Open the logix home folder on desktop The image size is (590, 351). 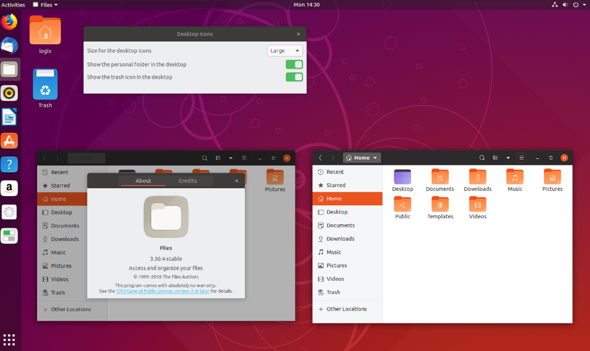[45, 35]
